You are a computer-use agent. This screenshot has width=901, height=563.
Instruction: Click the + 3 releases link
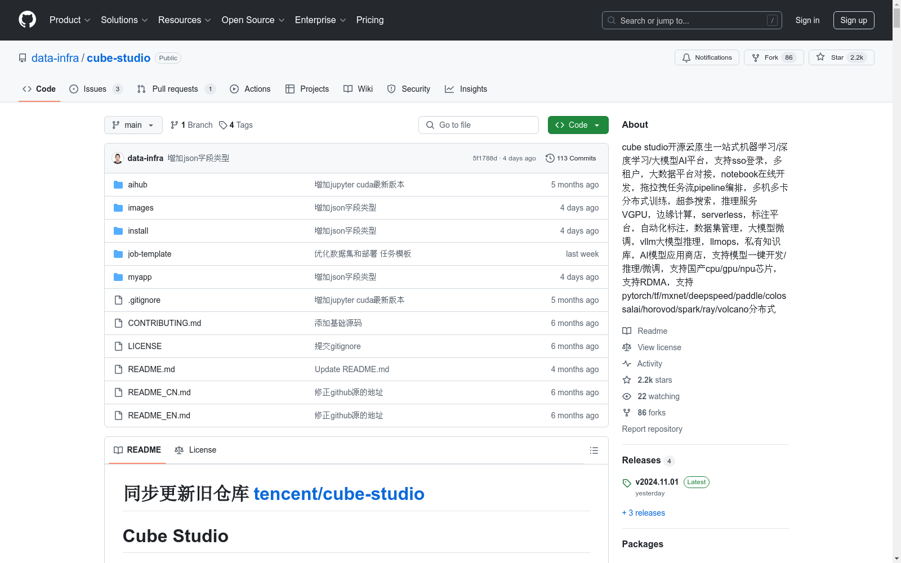[644, 513]
